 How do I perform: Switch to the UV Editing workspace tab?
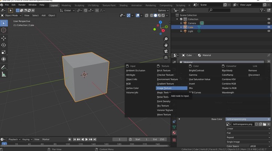coord(93,5)
